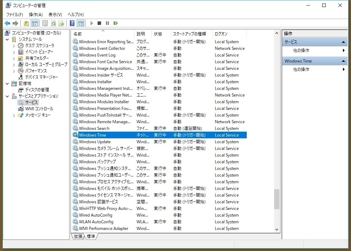The image size is (351, 251).
Task: Sort services by the 状態 column header
Action: point(158,34)
